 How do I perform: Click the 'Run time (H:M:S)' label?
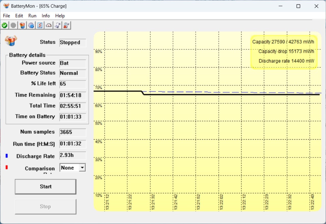34,144
